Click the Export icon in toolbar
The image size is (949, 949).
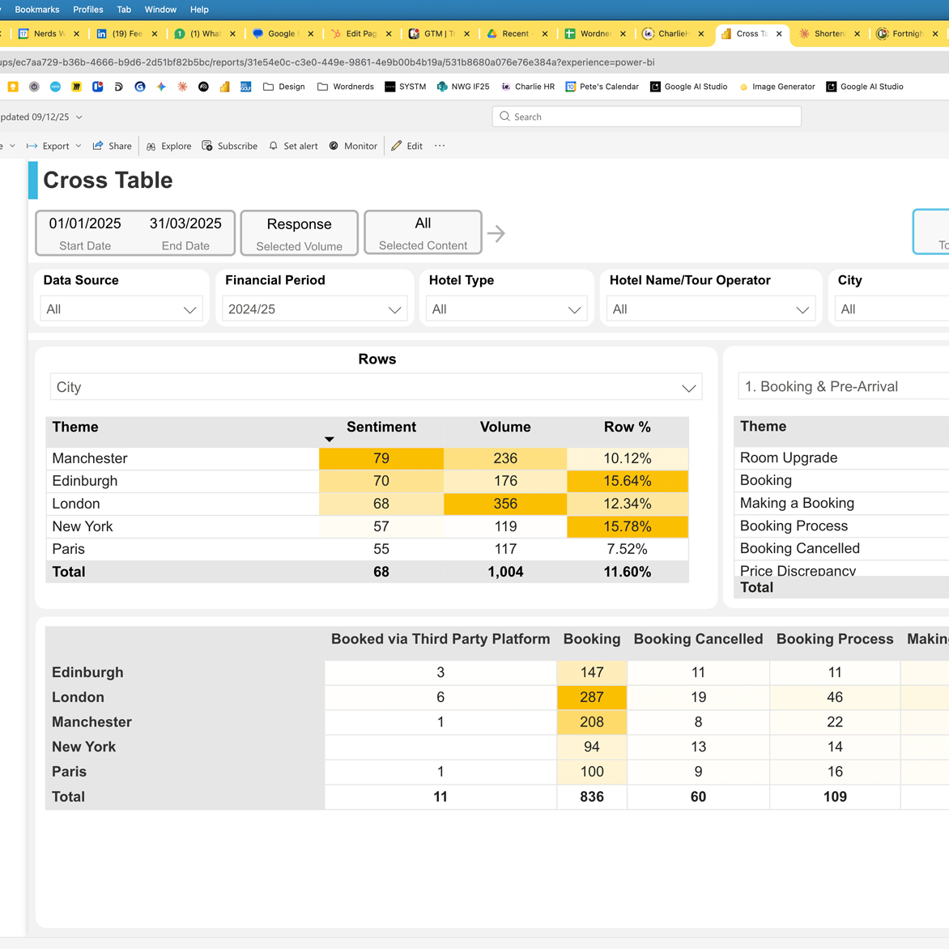32,146
